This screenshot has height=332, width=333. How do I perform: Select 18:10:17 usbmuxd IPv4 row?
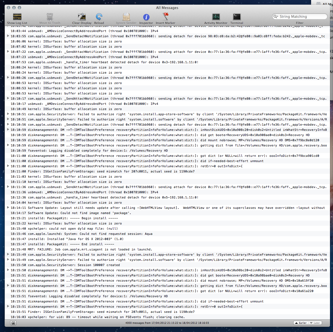[167, 104]
